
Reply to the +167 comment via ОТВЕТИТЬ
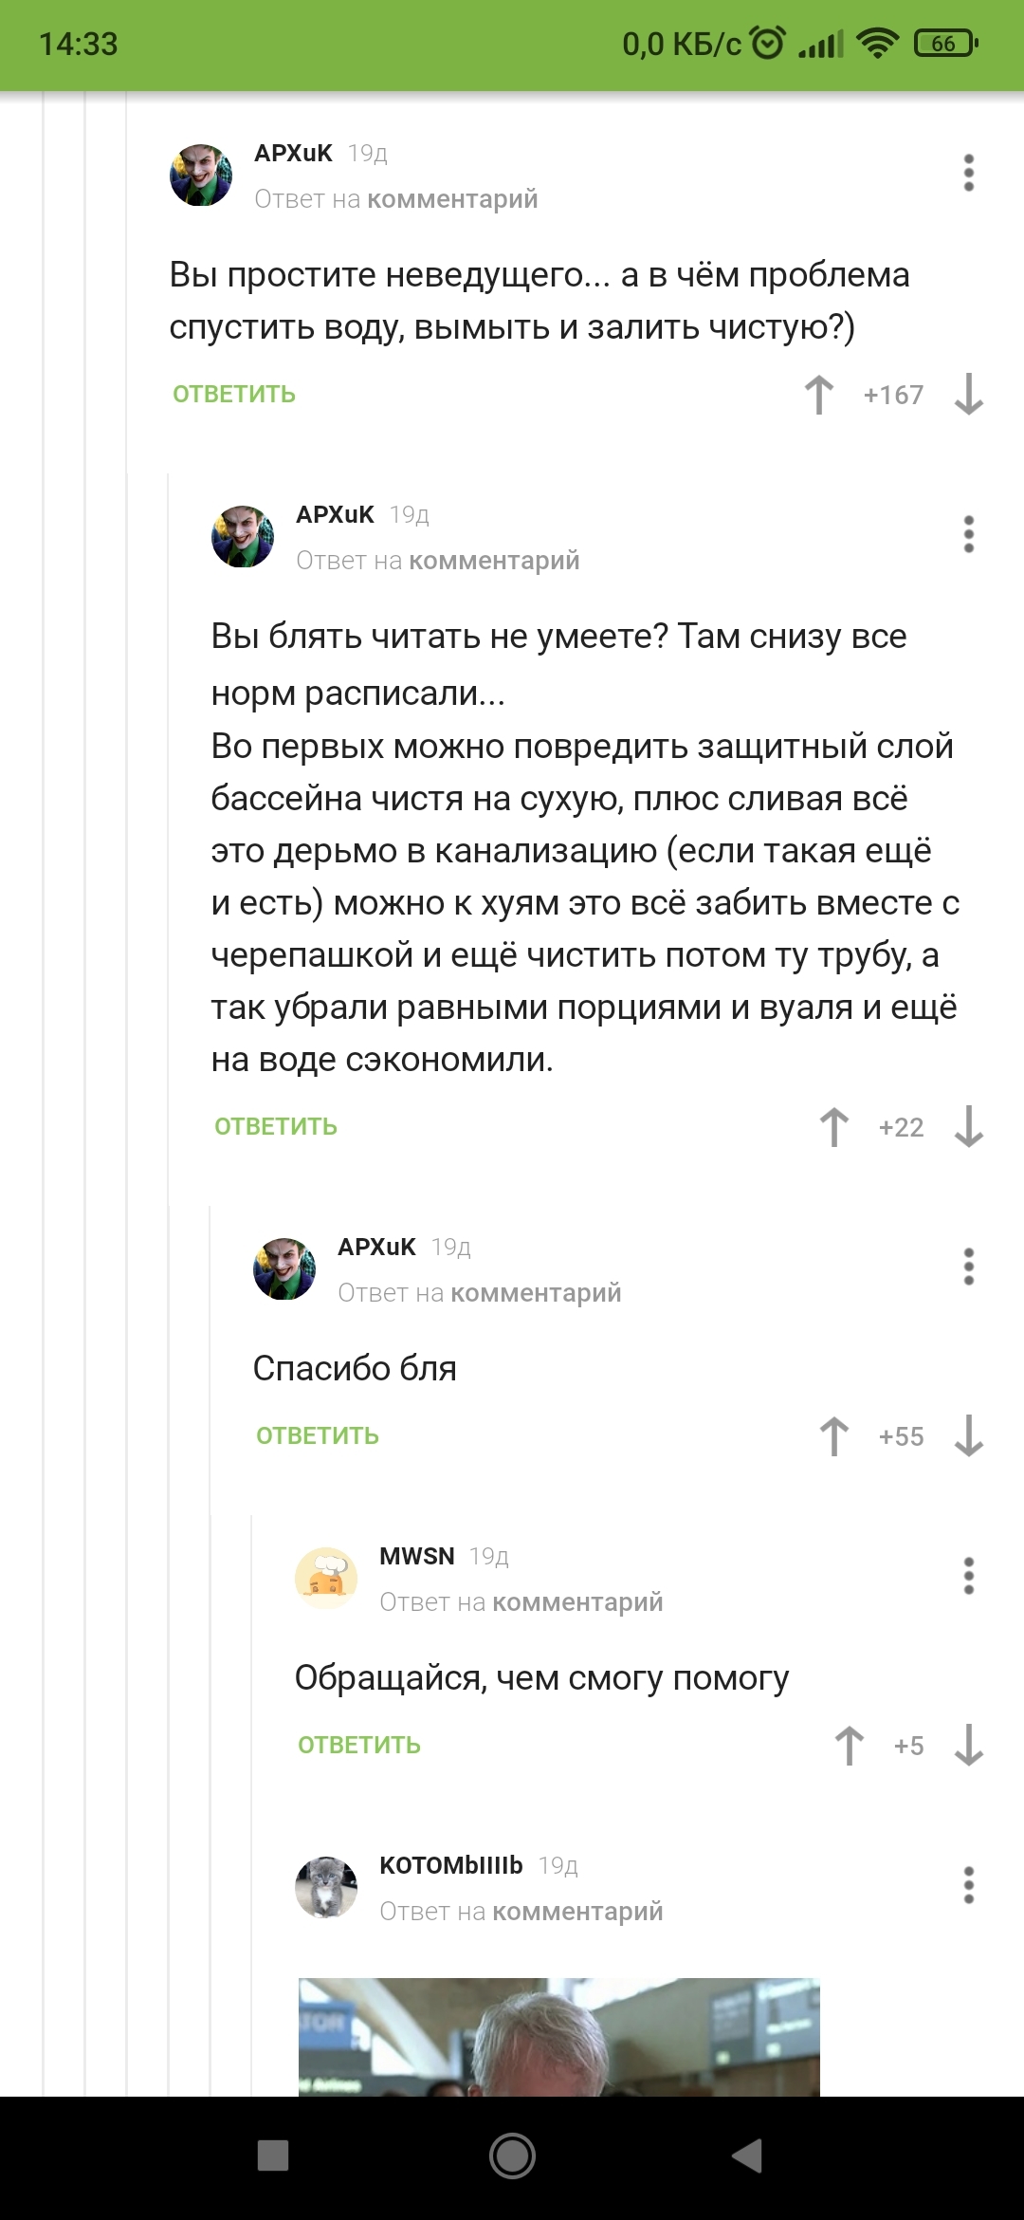coord(234,395)
